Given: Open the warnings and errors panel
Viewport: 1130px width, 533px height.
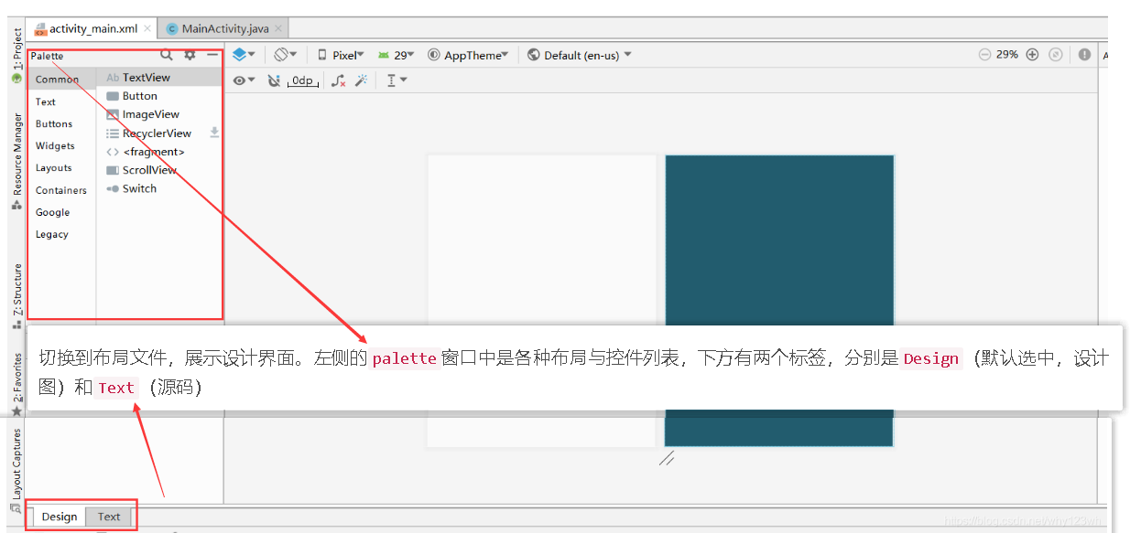Looking at the screenshot, I should (x=1084, y=54).
